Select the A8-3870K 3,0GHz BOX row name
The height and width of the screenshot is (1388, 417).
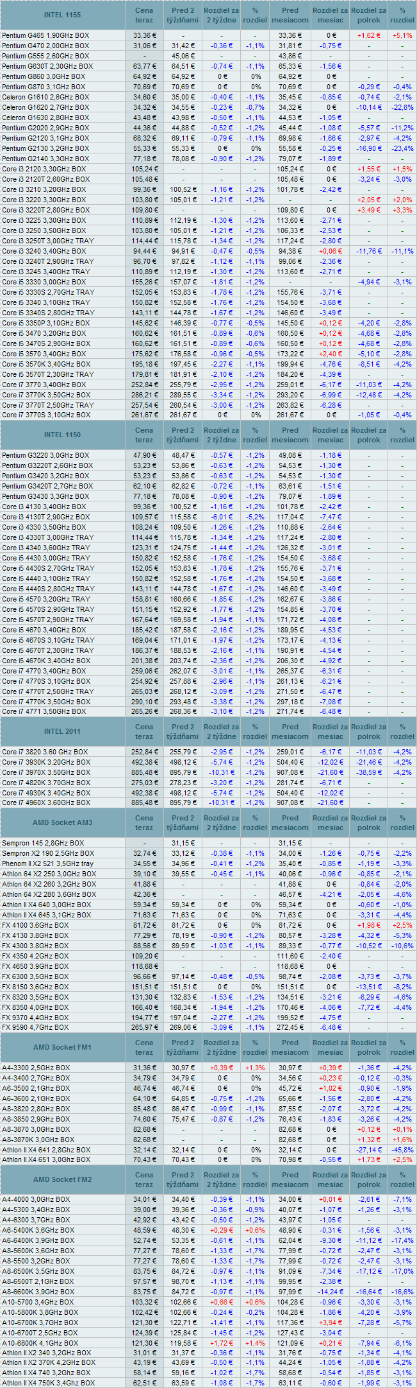[38, 1140]
